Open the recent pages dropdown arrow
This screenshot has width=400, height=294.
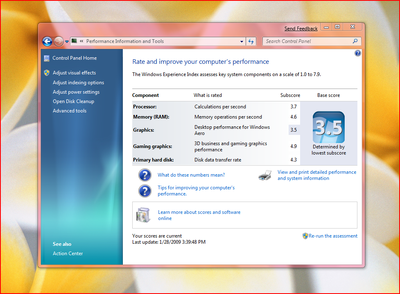(x=67, y=42)
